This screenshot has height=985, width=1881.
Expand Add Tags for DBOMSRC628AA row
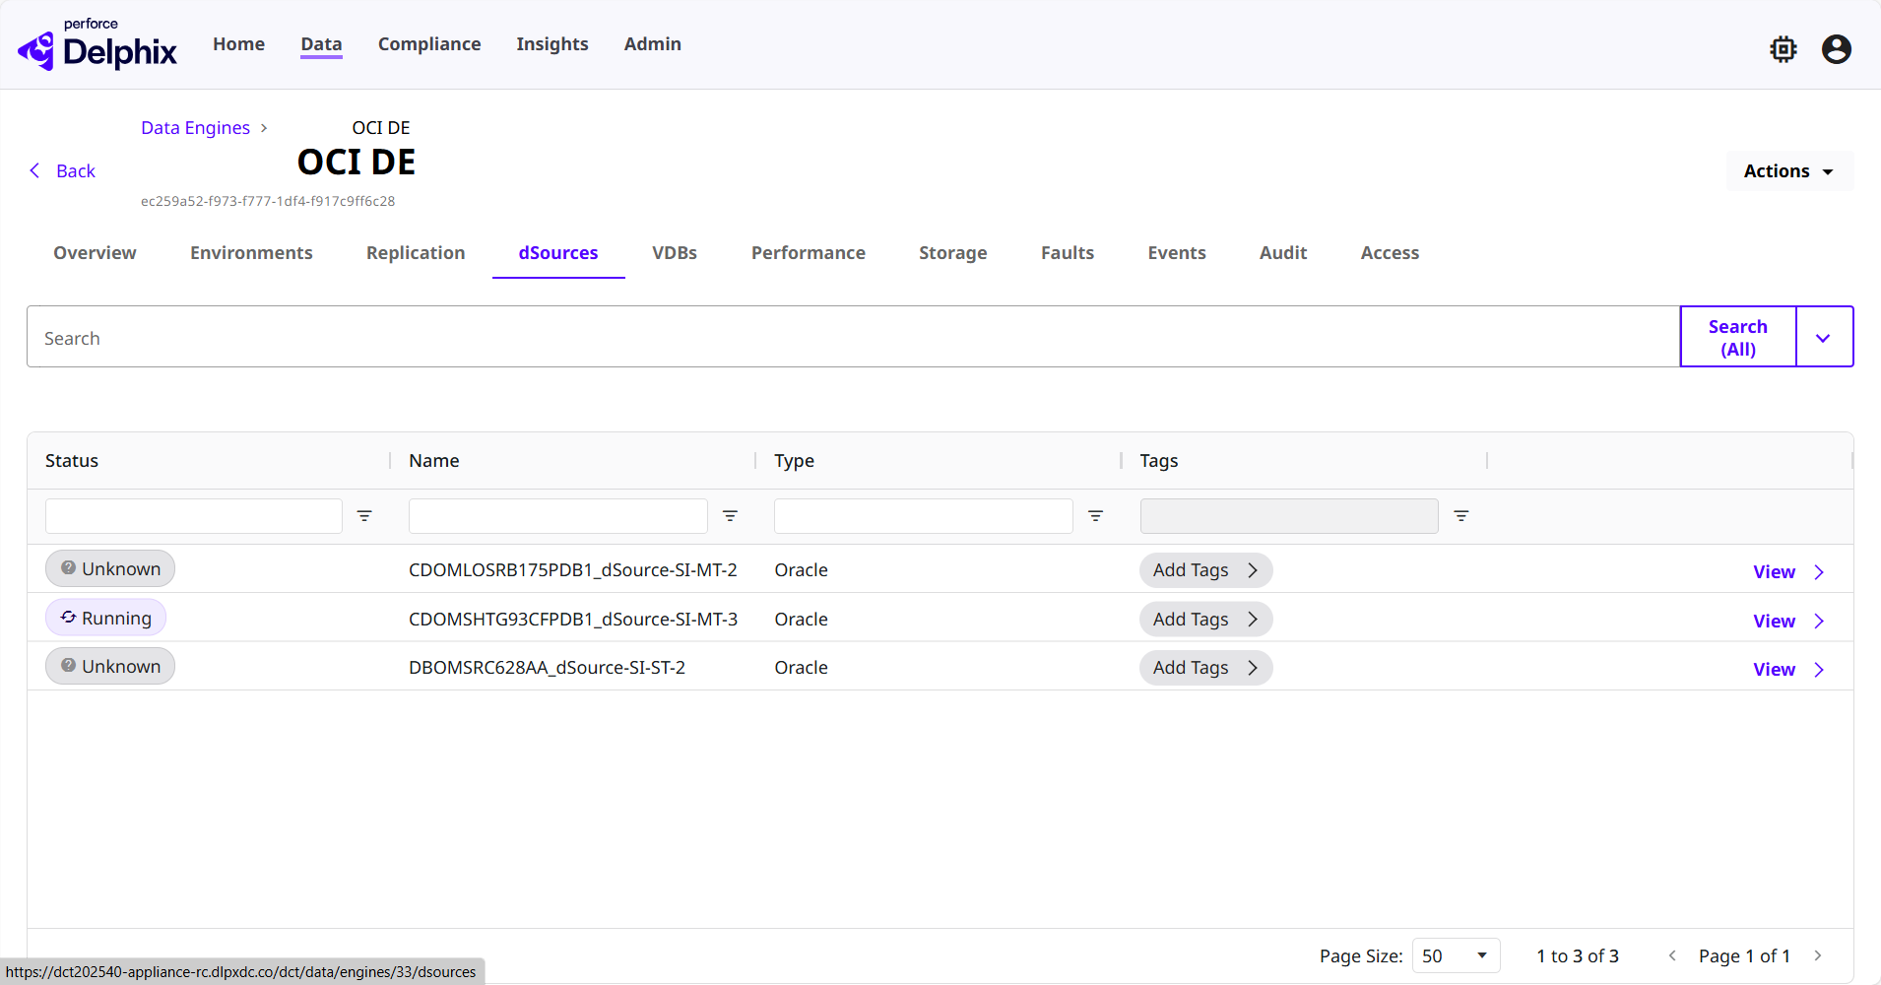point(1205,668)
